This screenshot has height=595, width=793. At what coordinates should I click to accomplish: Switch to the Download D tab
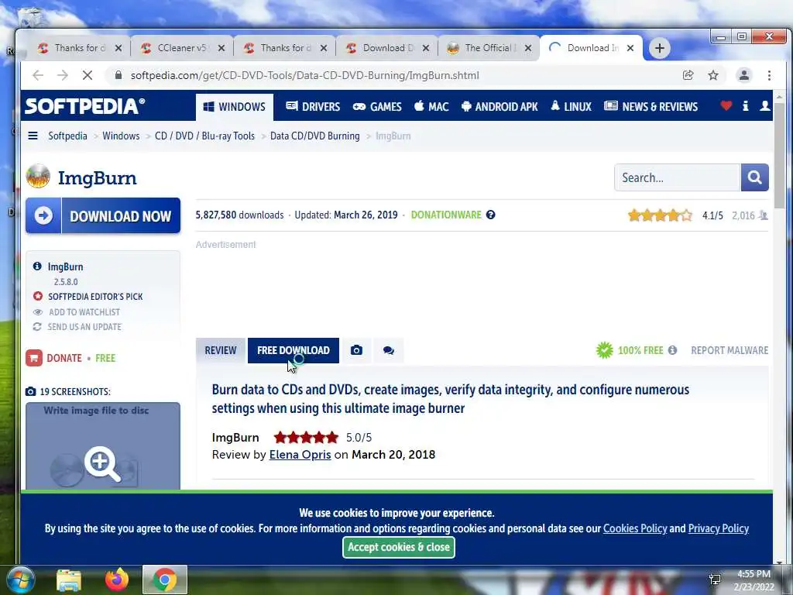(387, 48)
